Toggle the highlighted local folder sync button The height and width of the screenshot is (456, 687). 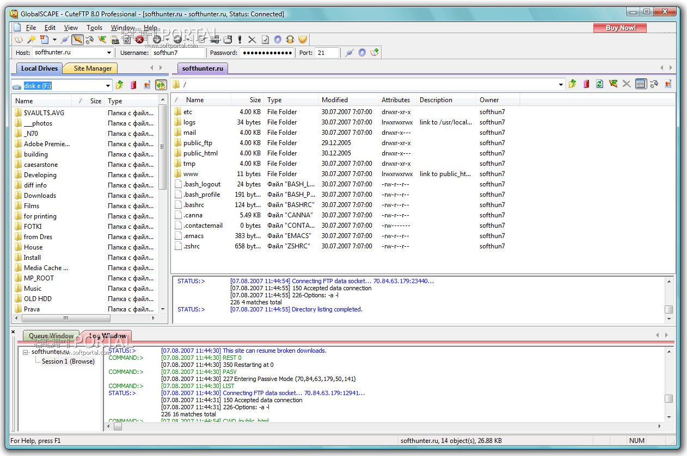tap(161, 85)
